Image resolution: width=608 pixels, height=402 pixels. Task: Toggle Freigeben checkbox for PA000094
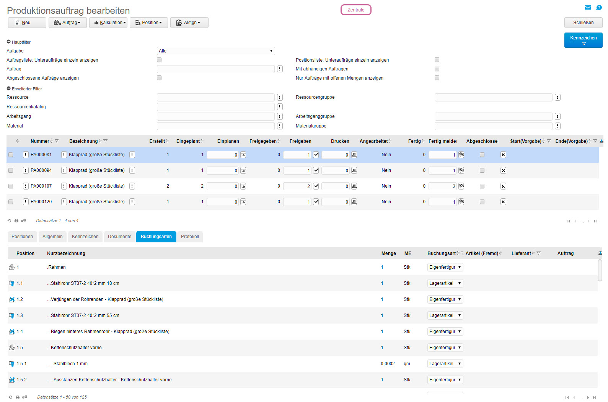click(x=316, y=170)
